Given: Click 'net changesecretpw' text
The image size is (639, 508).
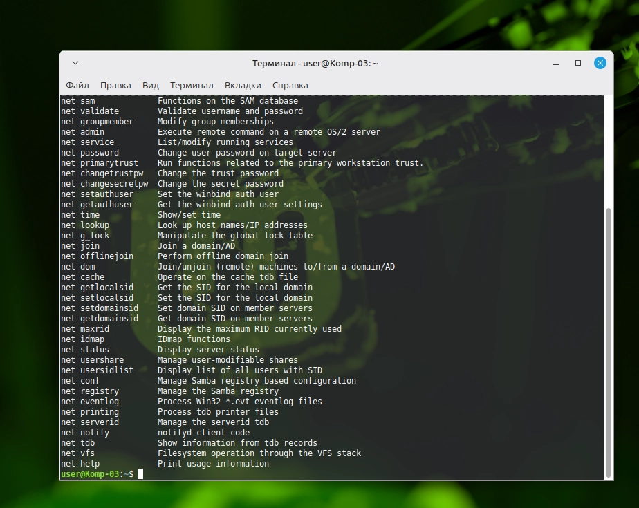Looking at the screenshot, I should click(x=104, y=184).
